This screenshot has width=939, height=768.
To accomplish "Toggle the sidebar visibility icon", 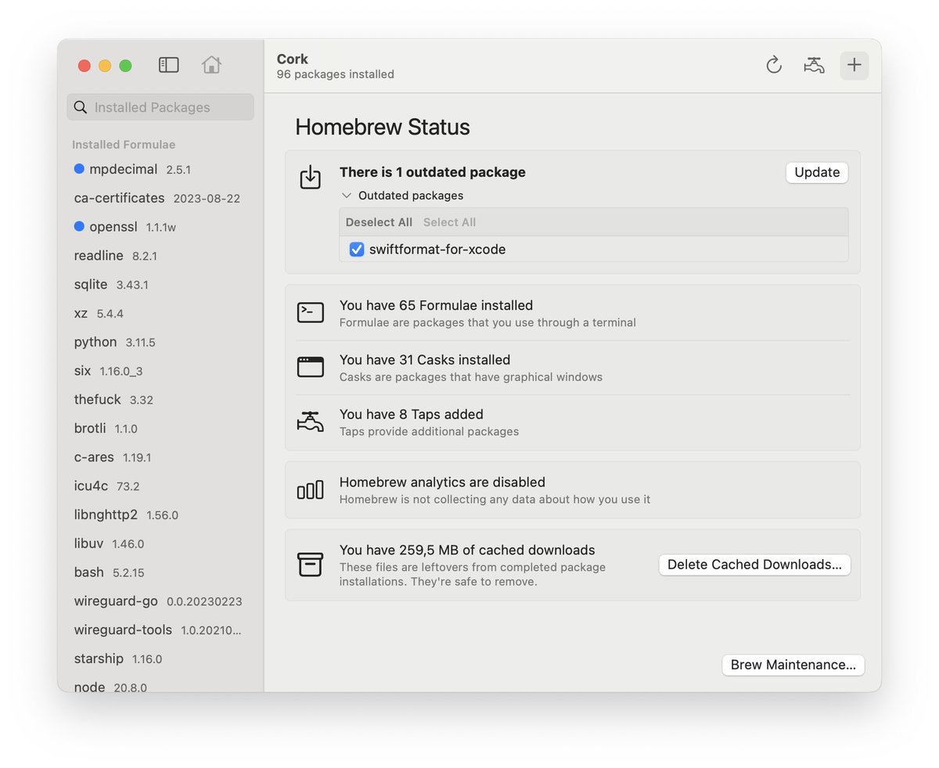I will 168,65.
